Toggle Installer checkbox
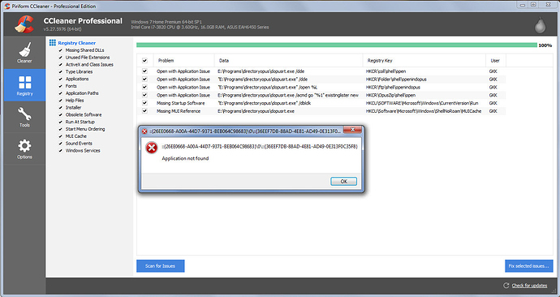 60,107
